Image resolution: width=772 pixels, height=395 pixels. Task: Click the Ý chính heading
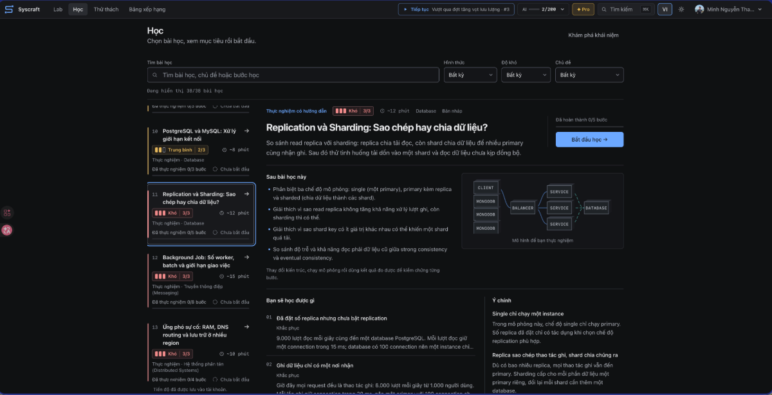click(x=502, y=300)
